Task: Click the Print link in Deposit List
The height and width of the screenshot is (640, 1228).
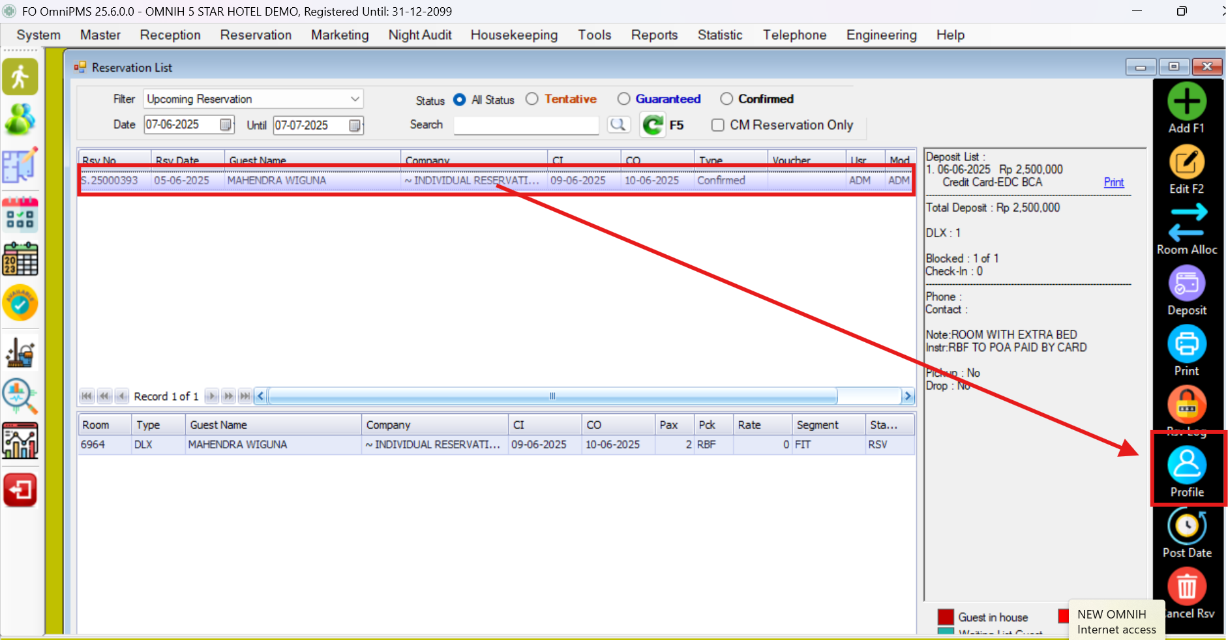Action: 1113,182
